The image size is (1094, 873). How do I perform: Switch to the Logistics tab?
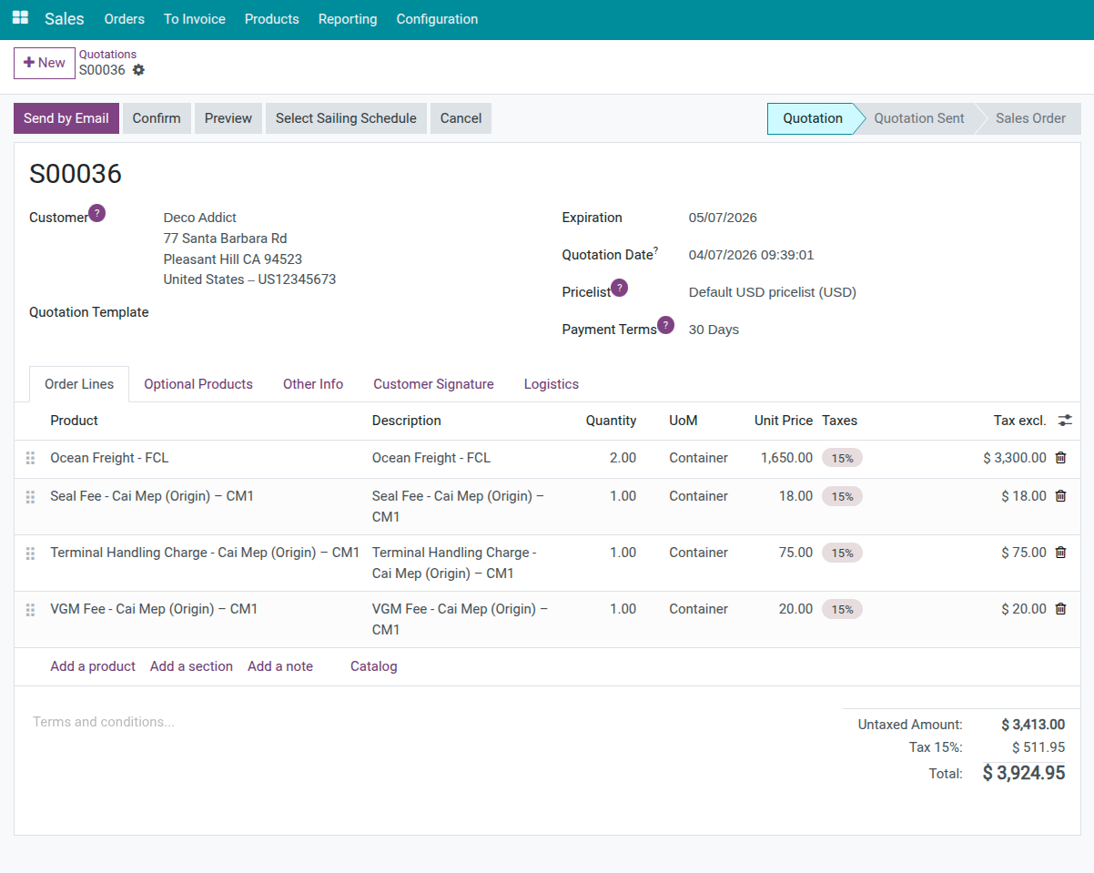click(551, 384)
